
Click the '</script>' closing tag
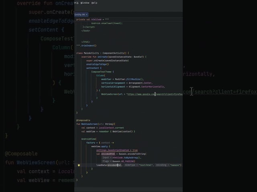pos(89,27)
